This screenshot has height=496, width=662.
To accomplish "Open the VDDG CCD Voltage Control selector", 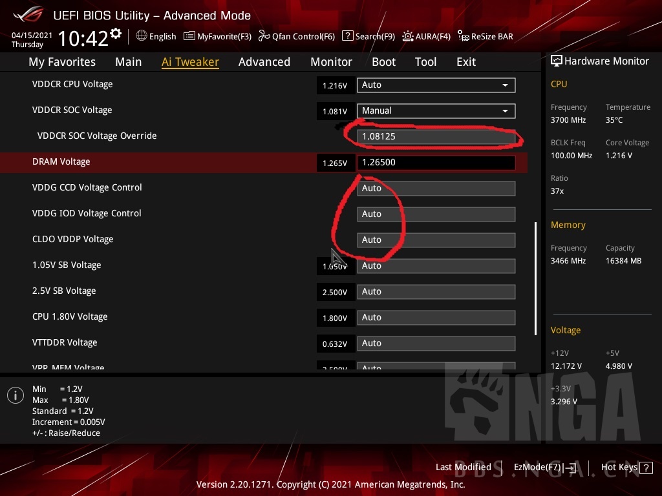I will (x=436, y=188).
